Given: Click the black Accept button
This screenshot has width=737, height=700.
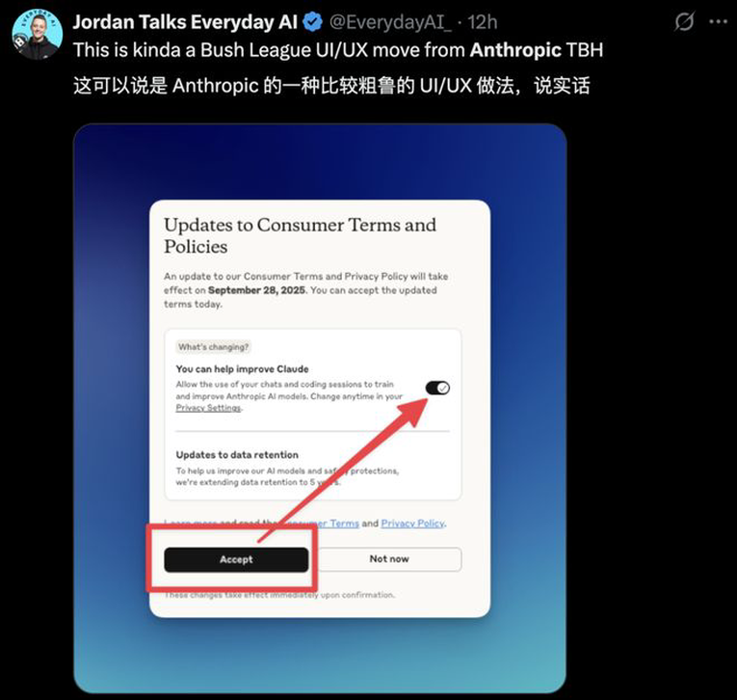Looking at the screenshot, I should pyautogui.click(x=236, y=559).
